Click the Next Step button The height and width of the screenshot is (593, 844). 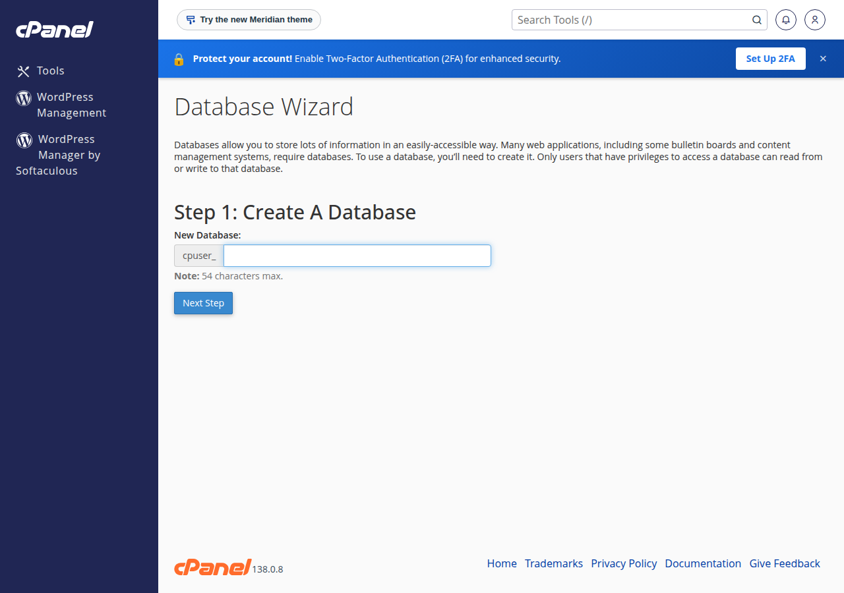pos(203,303)
